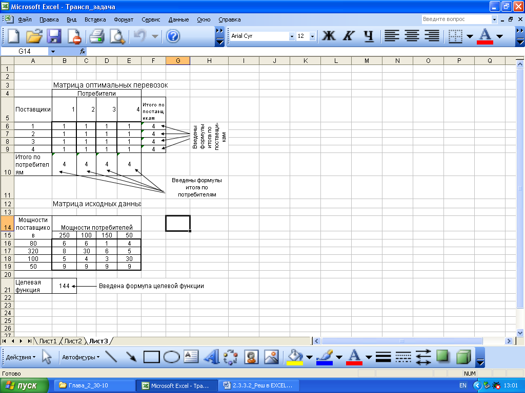Switch to sheet tab Лист2
The width and height of the screenshot is (525, 393).
tap(73, 341)
